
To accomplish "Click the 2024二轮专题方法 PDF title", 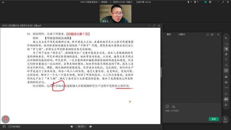I will pos(22,26).
